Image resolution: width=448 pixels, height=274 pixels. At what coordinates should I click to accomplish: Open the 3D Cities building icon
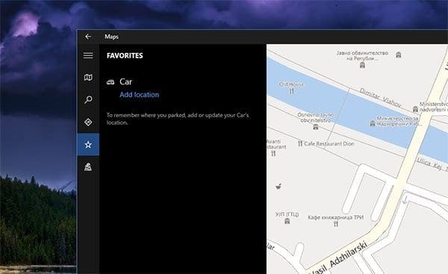click(88, 166)
